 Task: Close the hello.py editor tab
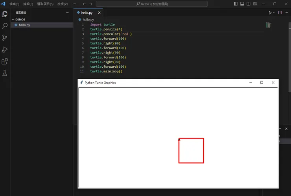pyautogui.click(x=99, y=13)
